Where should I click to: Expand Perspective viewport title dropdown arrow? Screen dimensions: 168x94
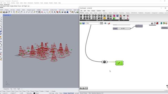[x=10, y=15]
